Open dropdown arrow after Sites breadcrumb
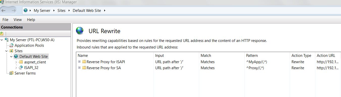Screen dimensions: 341x97 click(69, 11)
